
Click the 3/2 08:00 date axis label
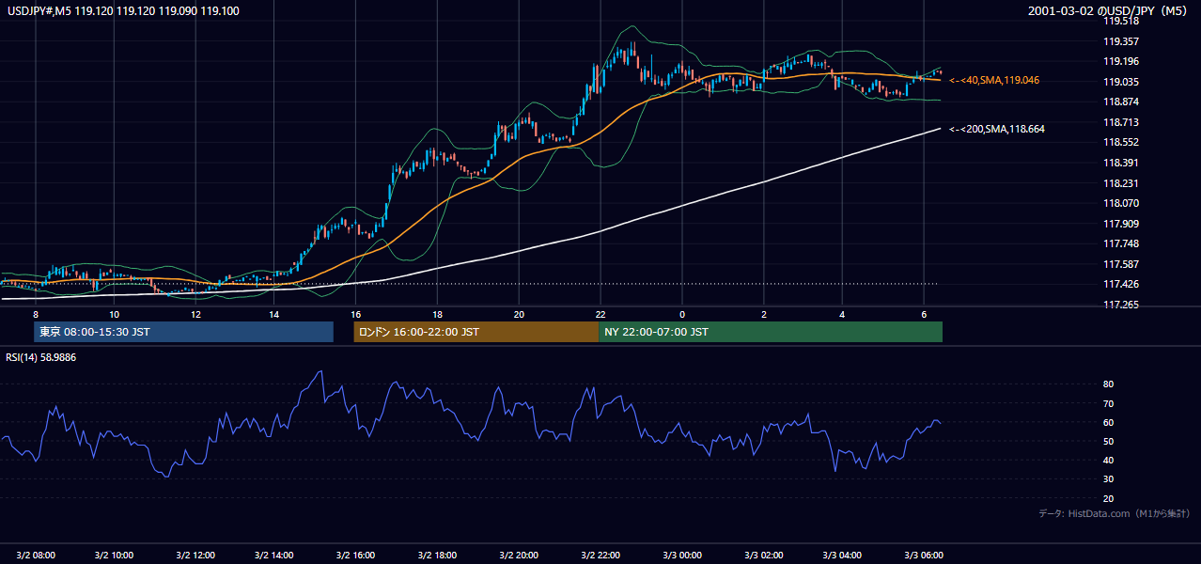(x=35, y=555)
